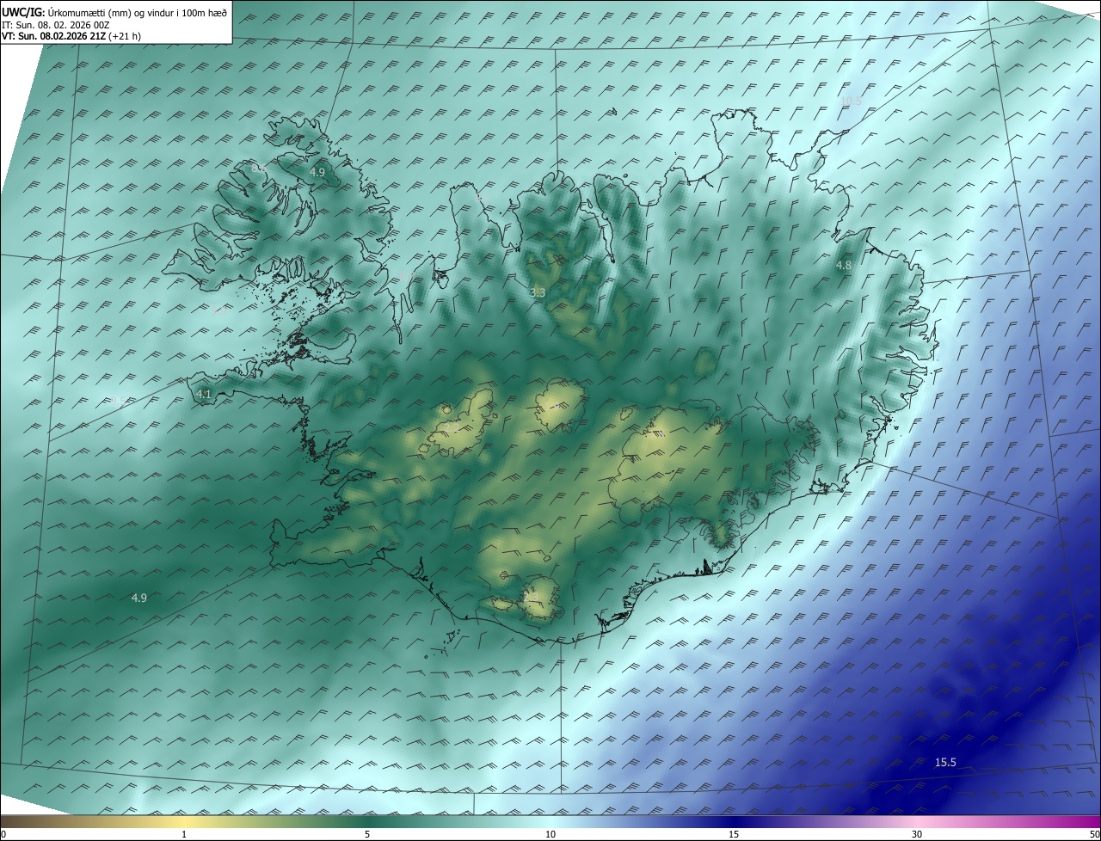Click the 4.9 value label over the Westfjords
The height and width of the screenshot is (841, 1101).
317,172
